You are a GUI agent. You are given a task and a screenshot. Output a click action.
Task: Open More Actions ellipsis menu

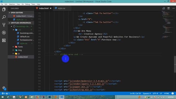click(x=174, y=8)
